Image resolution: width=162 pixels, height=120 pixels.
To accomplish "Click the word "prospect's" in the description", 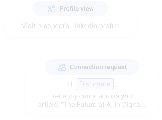I will coord(52,26).
